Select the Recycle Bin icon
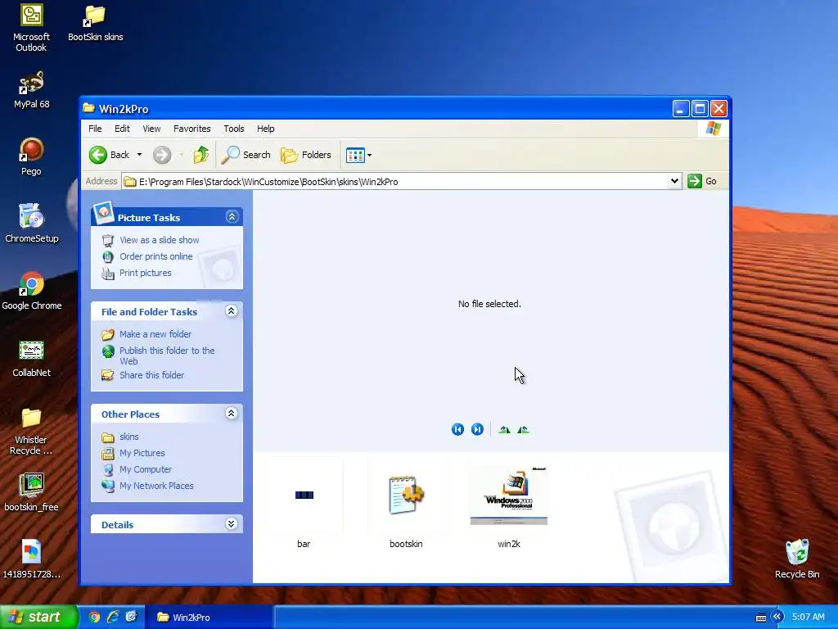838x629 pixels. point(797,559)
